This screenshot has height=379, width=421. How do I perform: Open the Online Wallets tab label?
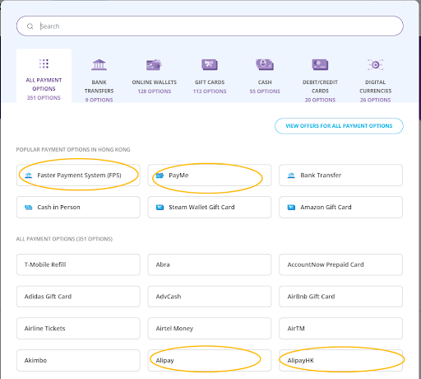(155, 82)
